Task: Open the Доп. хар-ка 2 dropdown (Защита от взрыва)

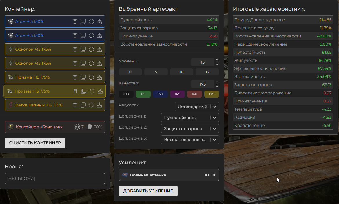Action: [190, 129]
